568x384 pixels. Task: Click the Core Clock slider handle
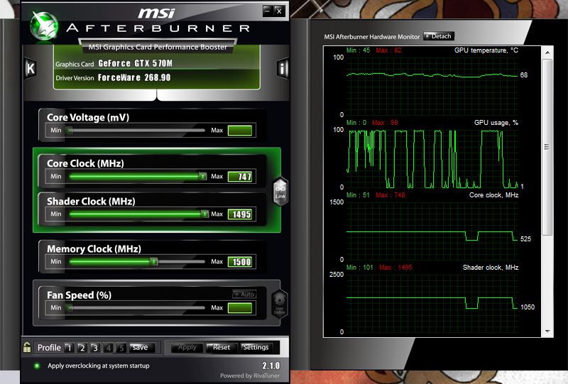coord(202,177)
